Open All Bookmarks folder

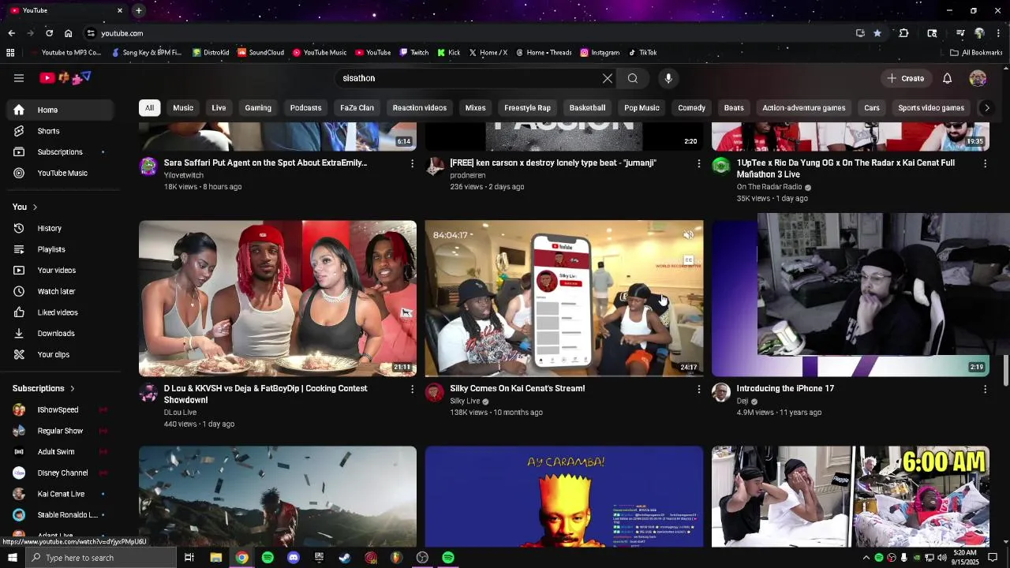(x=976, y=53)
